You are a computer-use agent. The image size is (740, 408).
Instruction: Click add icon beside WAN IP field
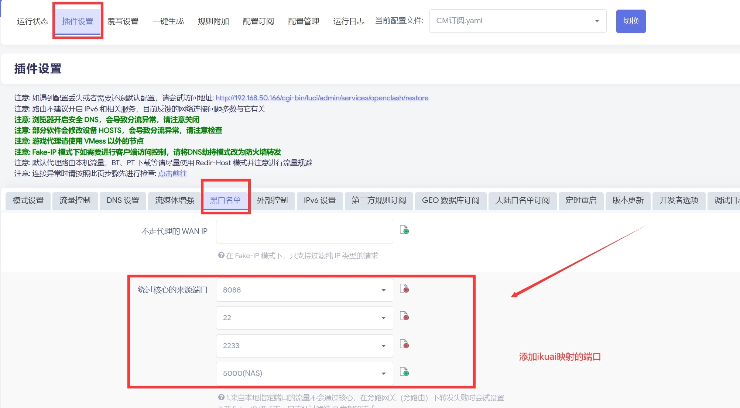pyautogui.click(x=404, y=230)
